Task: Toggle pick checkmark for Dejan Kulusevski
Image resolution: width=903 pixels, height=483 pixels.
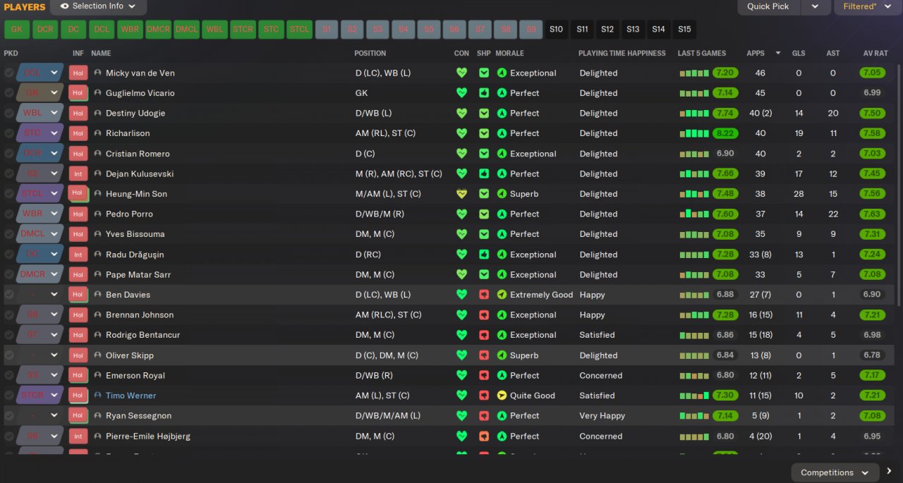Action: click(9, 173)
